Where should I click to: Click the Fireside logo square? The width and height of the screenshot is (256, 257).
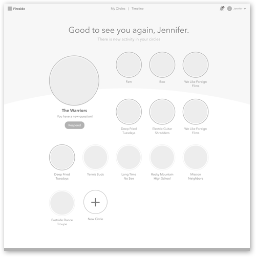tap(10, 9)
